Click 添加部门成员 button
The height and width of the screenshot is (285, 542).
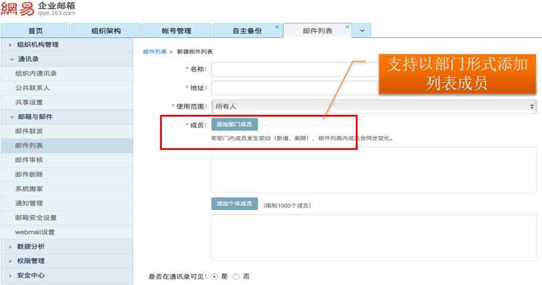(234, 125)
